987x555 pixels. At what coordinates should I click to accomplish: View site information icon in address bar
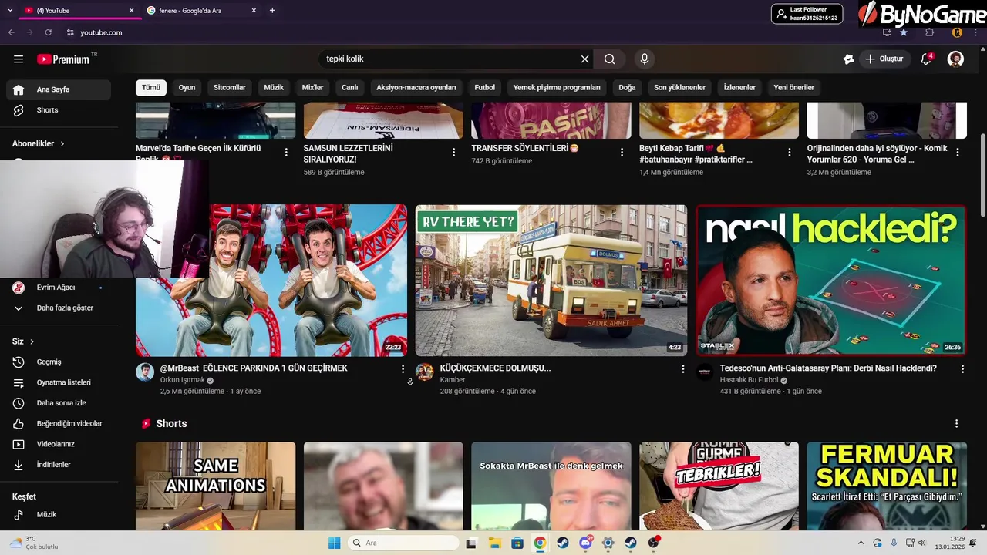point(70,32)
